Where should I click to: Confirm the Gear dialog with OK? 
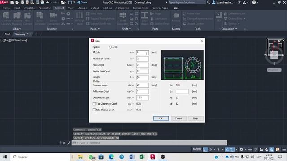click(x=161, y=119)
